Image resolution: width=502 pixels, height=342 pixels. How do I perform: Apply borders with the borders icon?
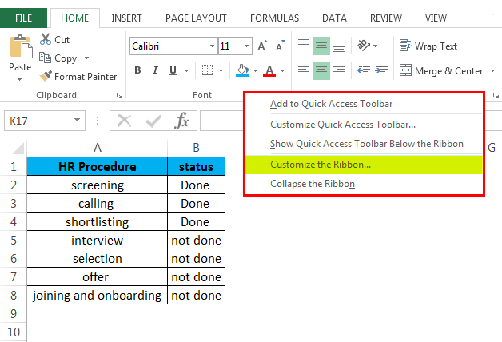(x=208, y=70)
